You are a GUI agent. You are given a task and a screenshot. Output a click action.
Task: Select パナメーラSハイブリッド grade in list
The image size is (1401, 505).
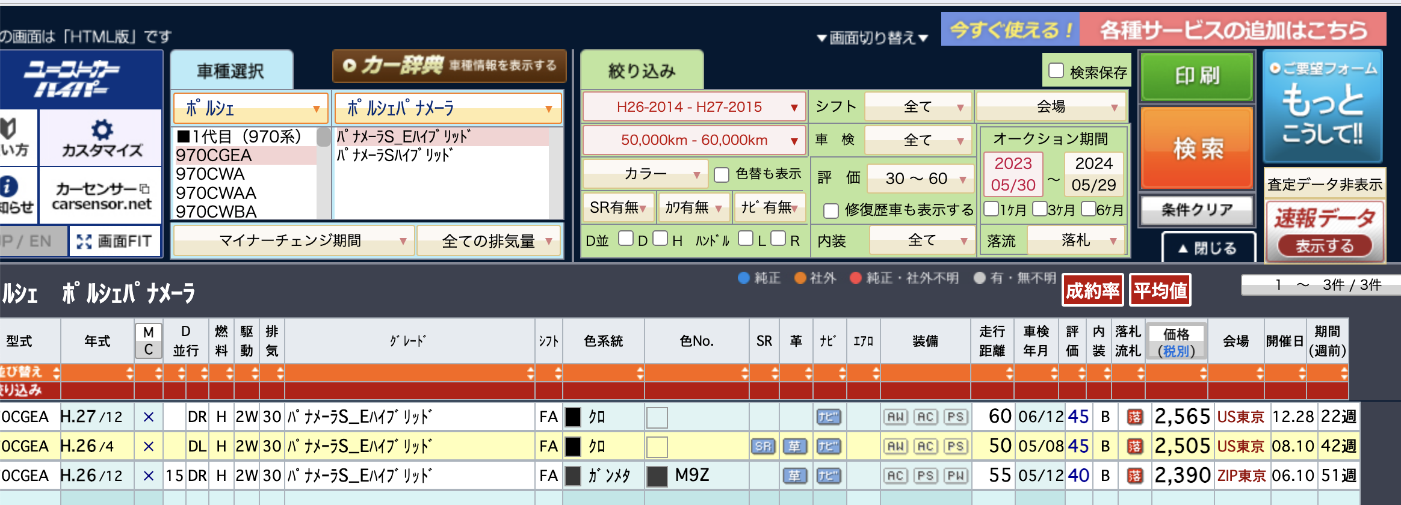[x=442, y=155]
